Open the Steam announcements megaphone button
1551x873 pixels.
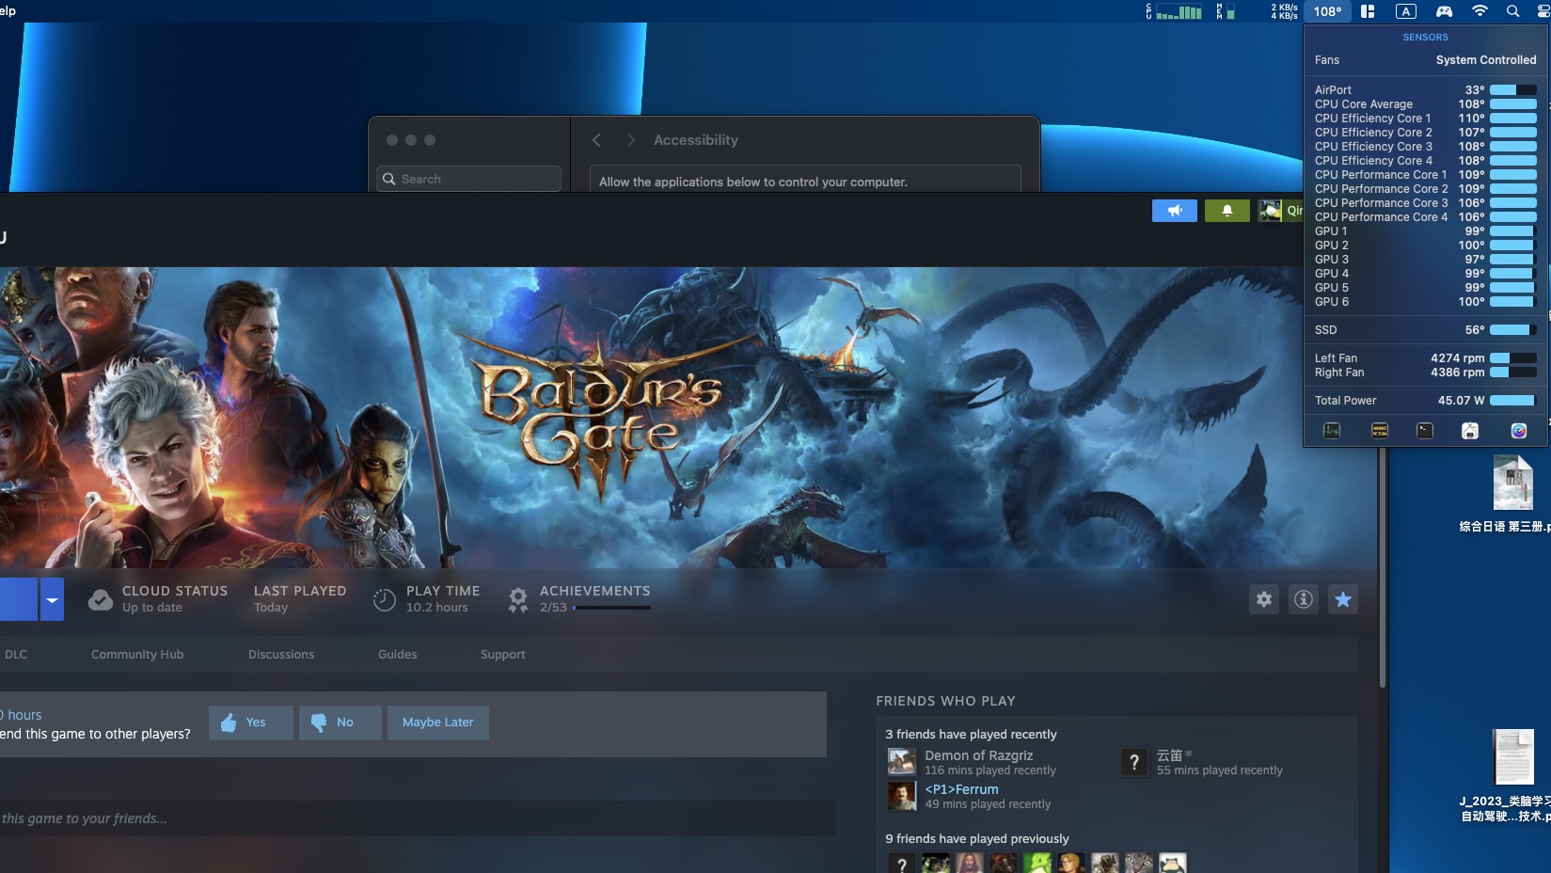pos(1174,211)
